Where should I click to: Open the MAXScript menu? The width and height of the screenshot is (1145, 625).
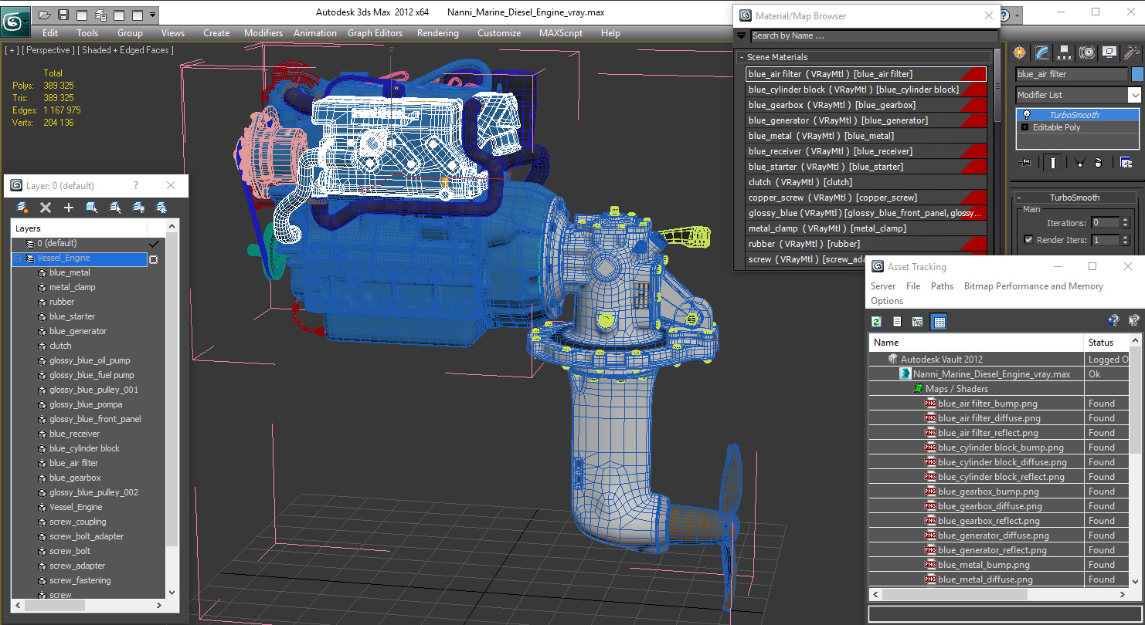coord(561,33)
